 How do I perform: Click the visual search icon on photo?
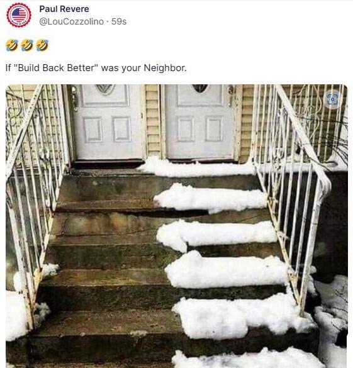pos(333,99)
